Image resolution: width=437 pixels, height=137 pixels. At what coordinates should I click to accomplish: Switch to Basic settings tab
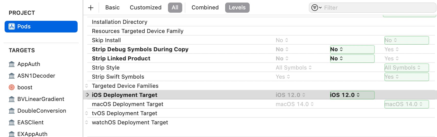point(112,8)
